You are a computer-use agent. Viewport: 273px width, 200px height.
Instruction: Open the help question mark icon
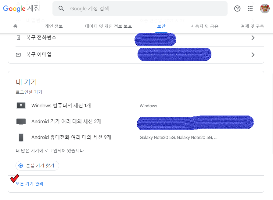237,8
